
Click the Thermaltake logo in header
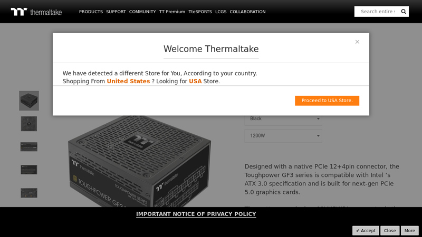point(36,12)
